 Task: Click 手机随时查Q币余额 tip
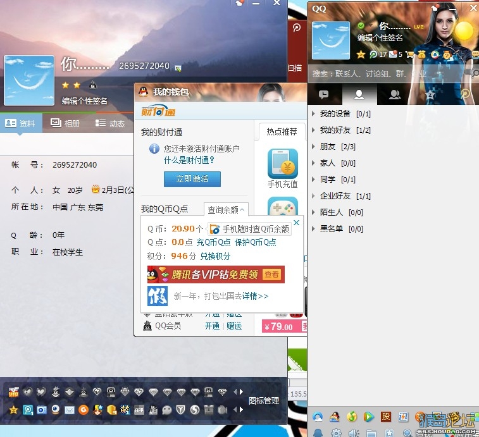(249, 229)
